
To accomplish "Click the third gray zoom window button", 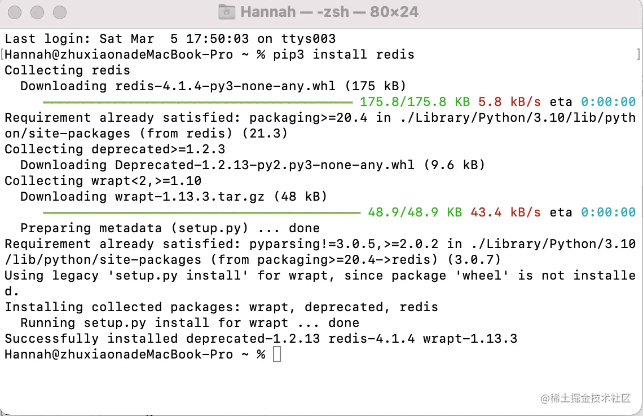I will (x=59, y=12).
